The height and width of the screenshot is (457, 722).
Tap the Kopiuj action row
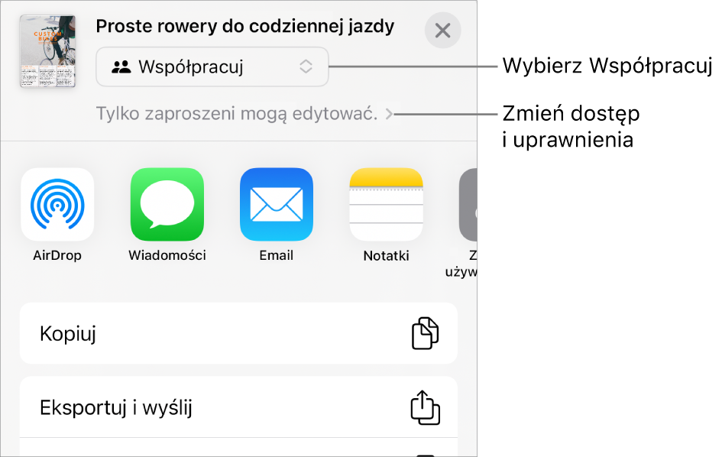point(238,333)
